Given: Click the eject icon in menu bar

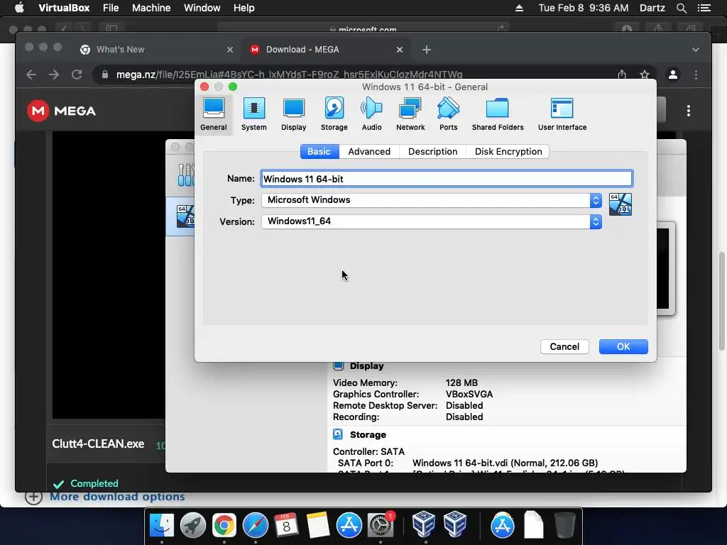Looking at the screenshot, I should pyautogui.click(x=519, y=8).
